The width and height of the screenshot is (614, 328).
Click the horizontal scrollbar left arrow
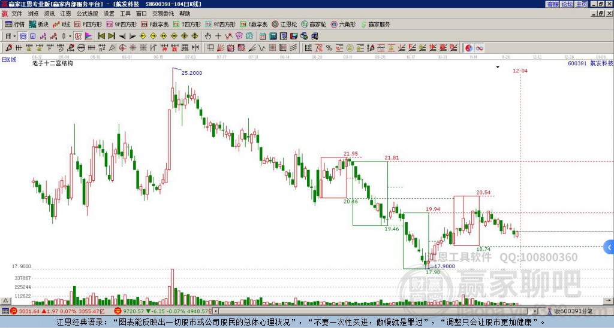(215, 311)
